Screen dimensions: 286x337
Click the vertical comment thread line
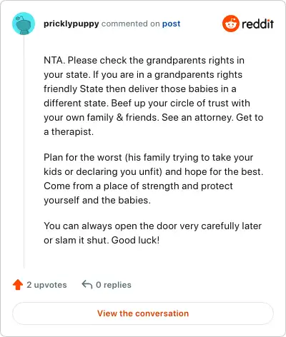(x=24, y=151)
